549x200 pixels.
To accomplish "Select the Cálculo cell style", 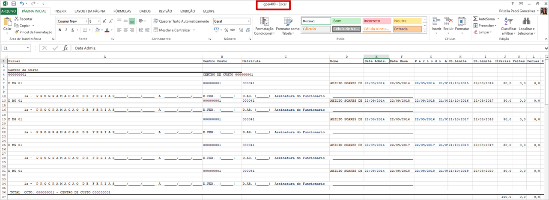I will click(x=316, y=29).
